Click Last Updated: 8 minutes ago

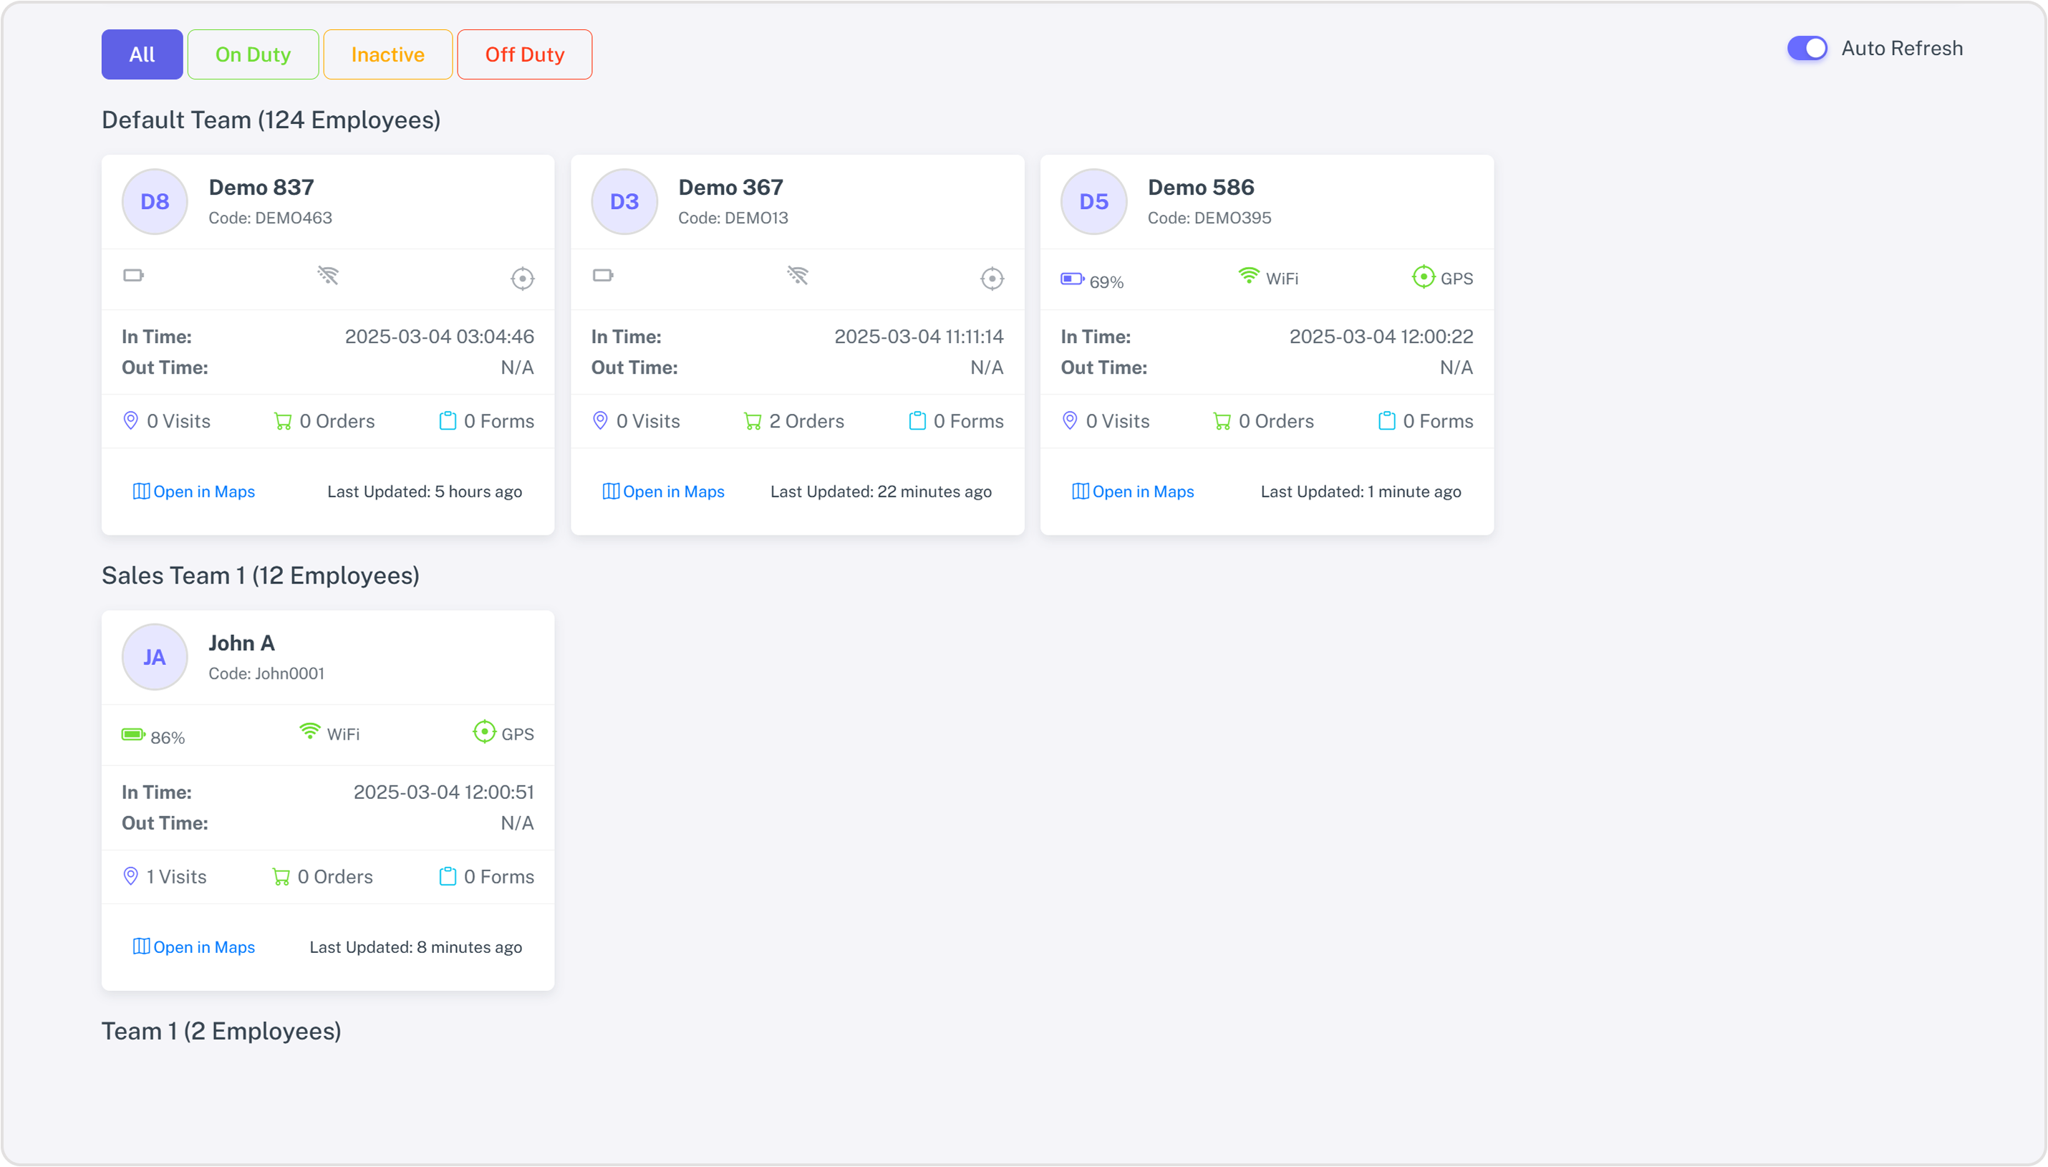point(416,946)
